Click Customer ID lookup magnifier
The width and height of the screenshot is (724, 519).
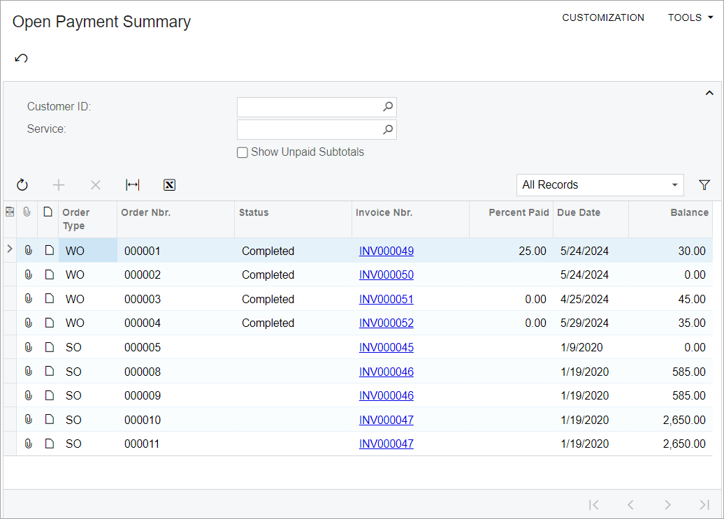(x=388, y=107)
